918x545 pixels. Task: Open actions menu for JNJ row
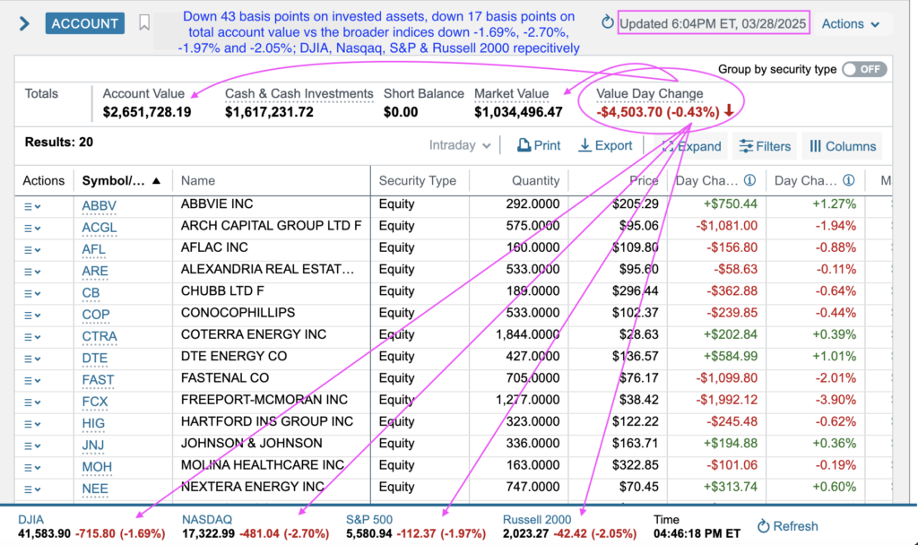[32, 446]
